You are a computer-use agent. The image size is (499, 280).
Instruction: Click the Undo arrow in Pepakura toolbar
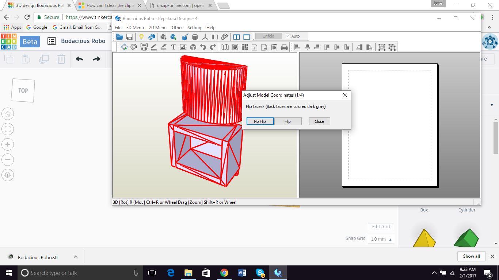point(203,47)
